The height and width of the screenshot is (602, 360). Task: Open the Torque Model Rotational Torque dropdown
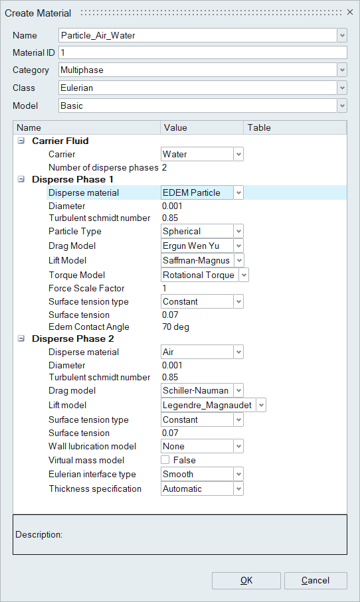click(x=244, y=275)
